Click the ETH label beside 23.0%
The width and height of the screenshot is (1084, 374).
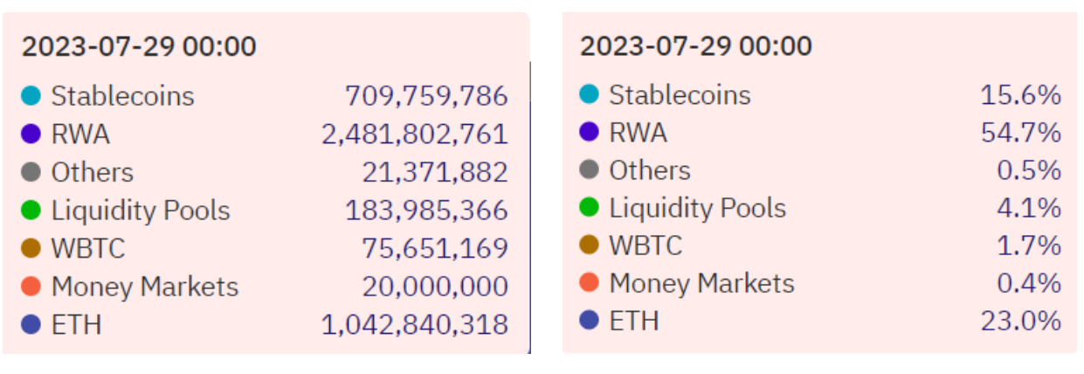[633, 321]
